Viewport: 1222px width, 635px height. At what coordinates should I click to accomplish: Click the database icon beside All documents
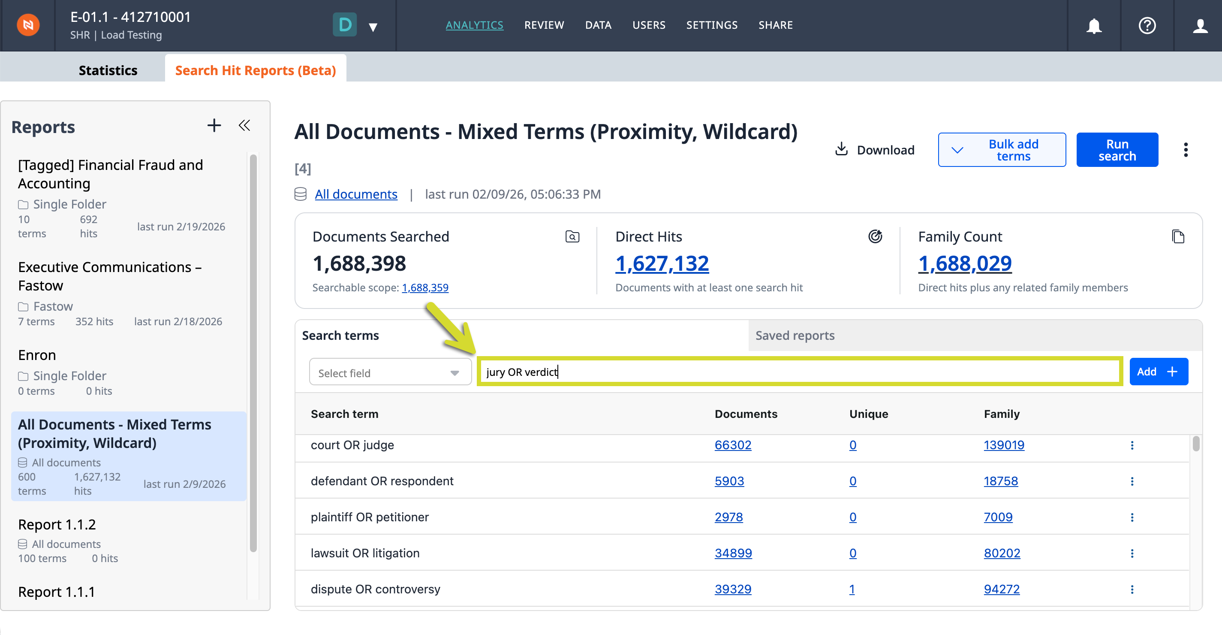pyautogui.click(x=300, y=194)
